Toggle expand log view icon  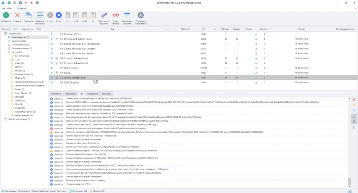[x=354, y=121]
